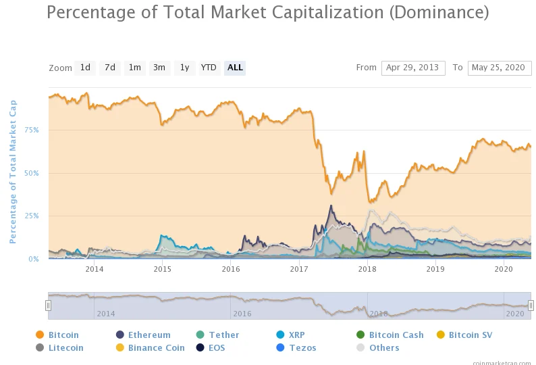Click the Litecoin gray legend dot
536x365 pixels.
[x=40, y=347]
